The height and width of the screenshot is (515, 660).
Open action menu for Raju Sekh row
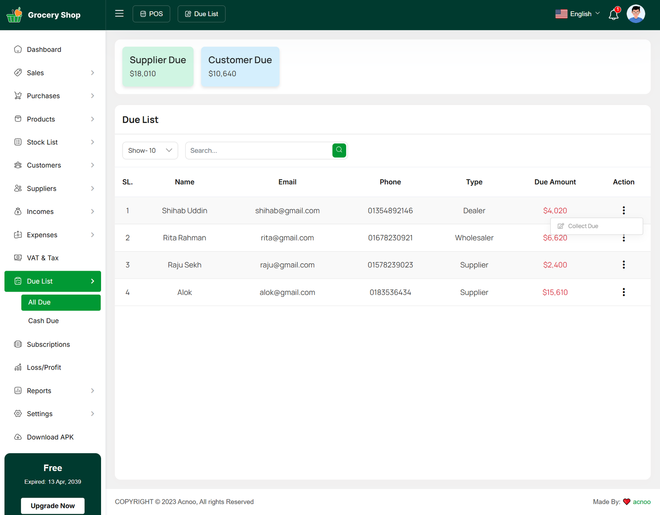623,265
